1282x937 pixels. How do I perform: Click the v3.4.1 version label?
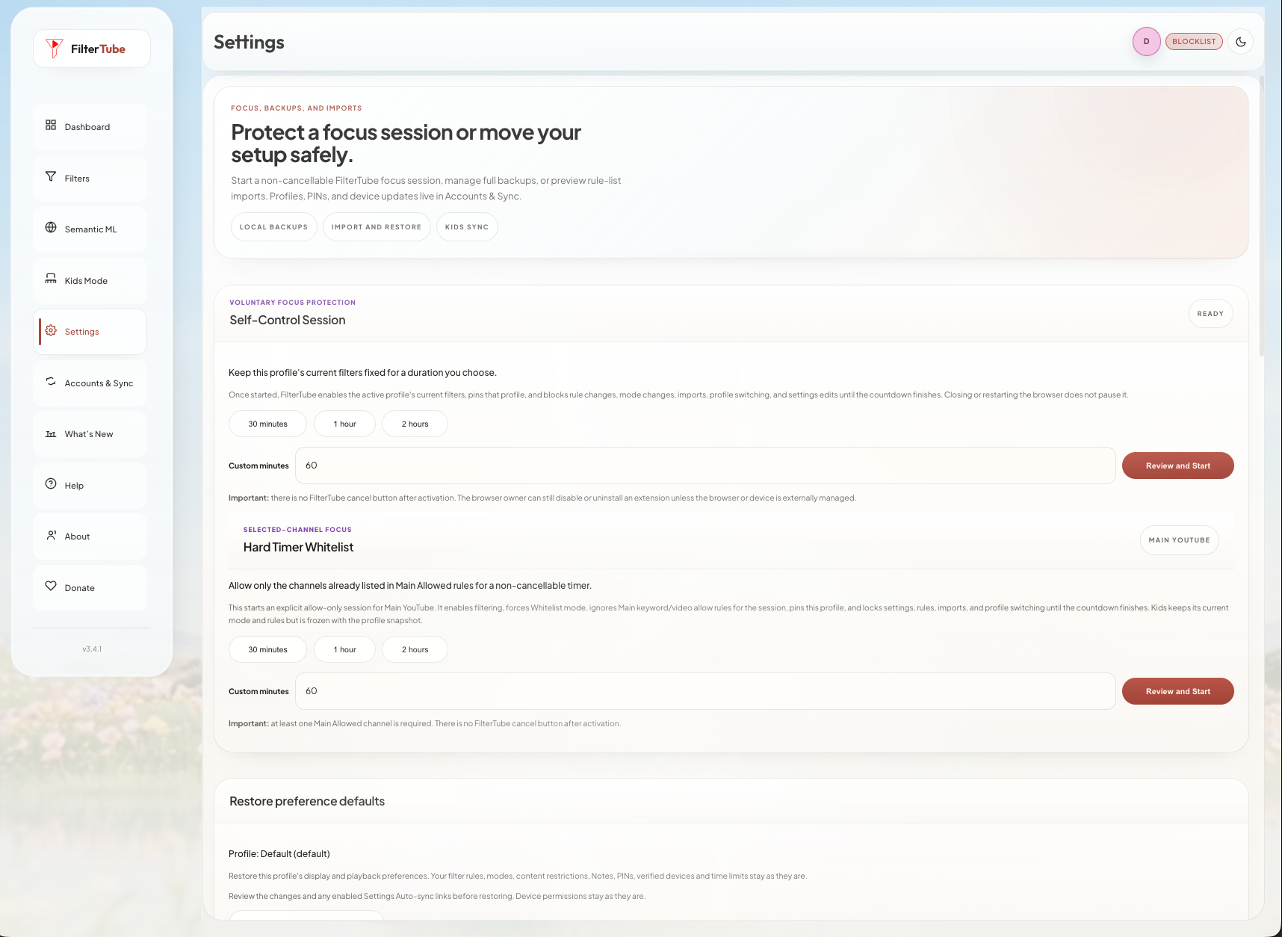[x=92, y=649]
